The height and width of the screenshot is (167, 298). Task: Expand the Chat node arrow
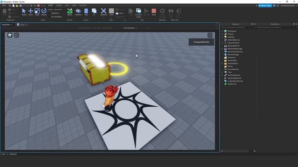coord(222,72)
